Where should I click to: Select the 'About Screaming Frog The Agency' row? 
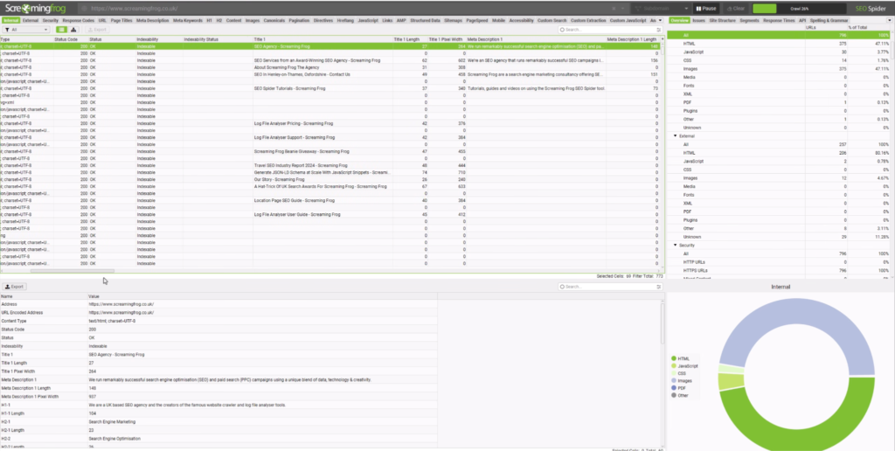[x=330, y=67]
